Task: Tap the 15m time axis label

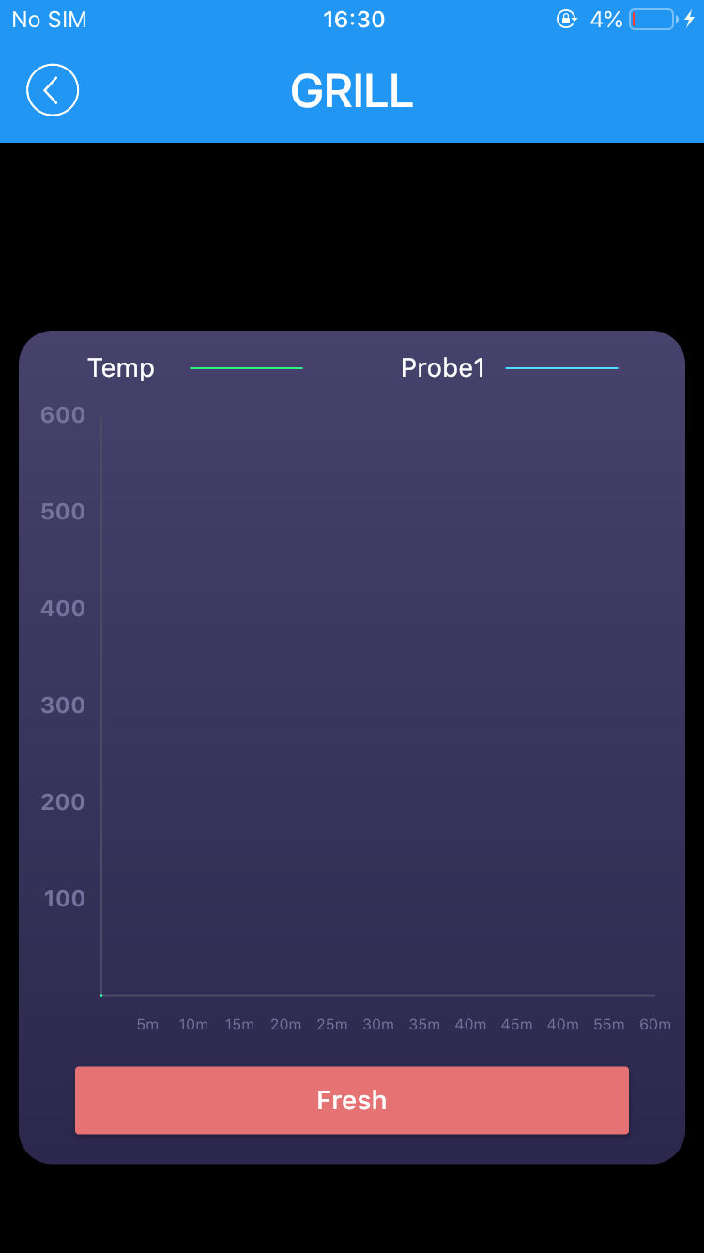Action: [x=239, y=1025]
